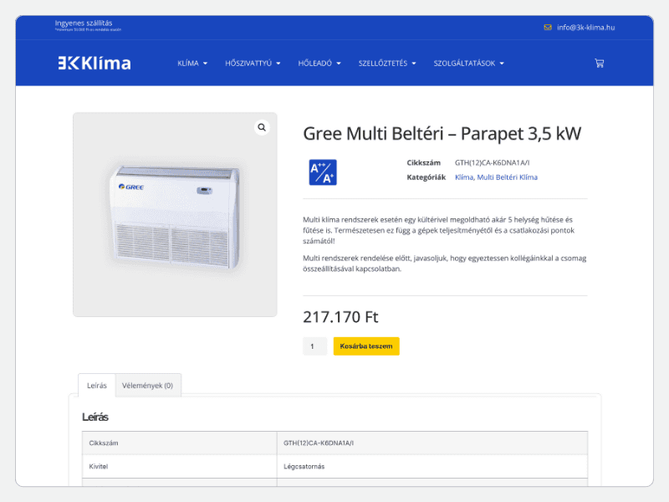Click the Leírás section heading

(x=95, y=417)
